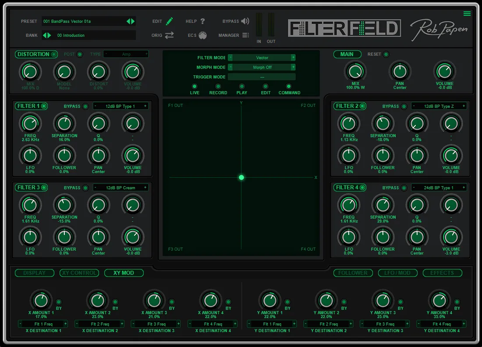This screenshot has width=482, height=347.
Task: Click Filter 1 FREQ knob
Action: (30, 124)
